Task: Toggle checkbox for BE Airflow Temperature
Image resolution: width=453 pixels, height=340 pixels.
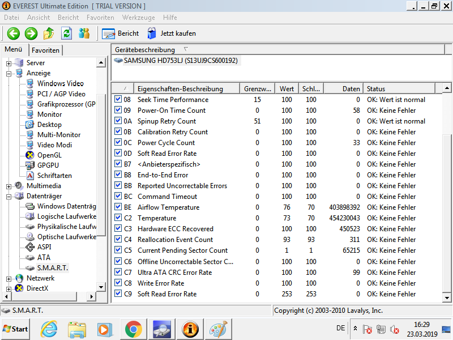Action: [118, 207]
